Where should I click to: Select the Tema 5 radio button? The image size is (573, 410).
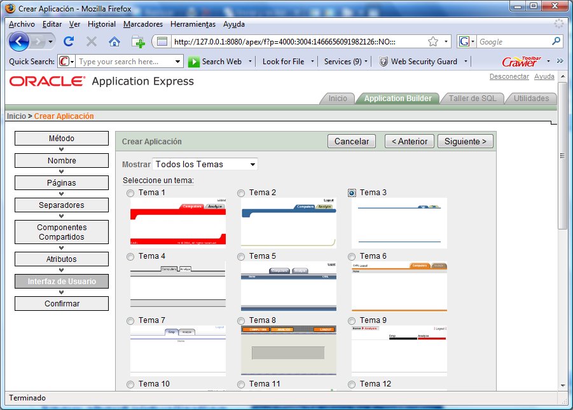(241, 257)
